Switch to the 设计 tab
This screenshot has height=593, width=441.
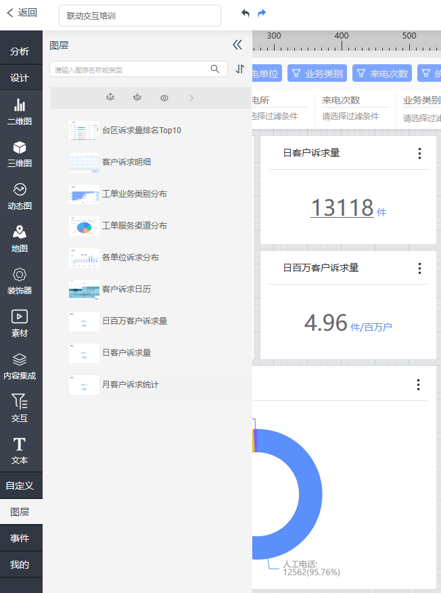click(x=20, y=78)
